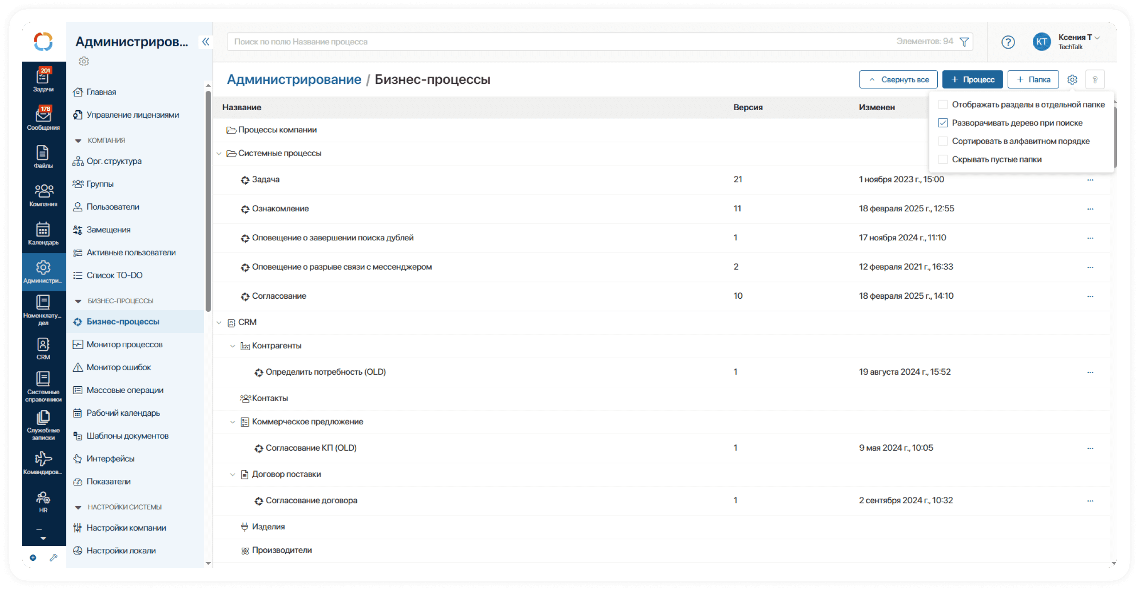Open the Tasks (Задачи) sidebar icon
Image resolution: width=1139 pixels, height=590 pixels.
coord(43,80)
